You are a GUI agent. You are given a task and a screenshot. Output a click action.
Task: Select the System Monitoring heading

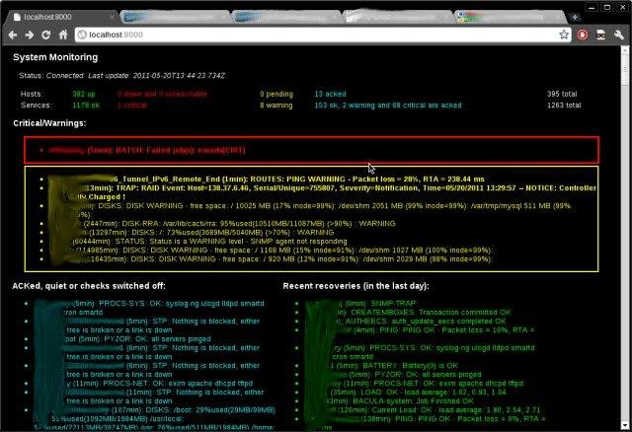pyautogui.click(x=55, y=57)
